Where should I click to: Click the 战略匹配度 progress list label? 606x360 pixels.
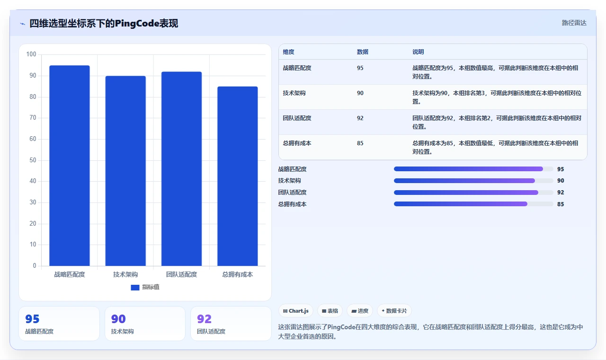point(293,169)
